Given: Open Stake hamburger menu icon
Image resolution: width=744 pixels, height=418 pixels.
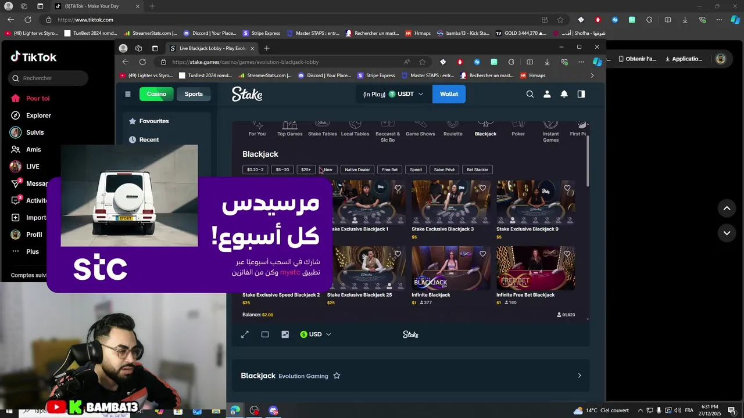Looking at the screenshot, I should coord(128,94).
